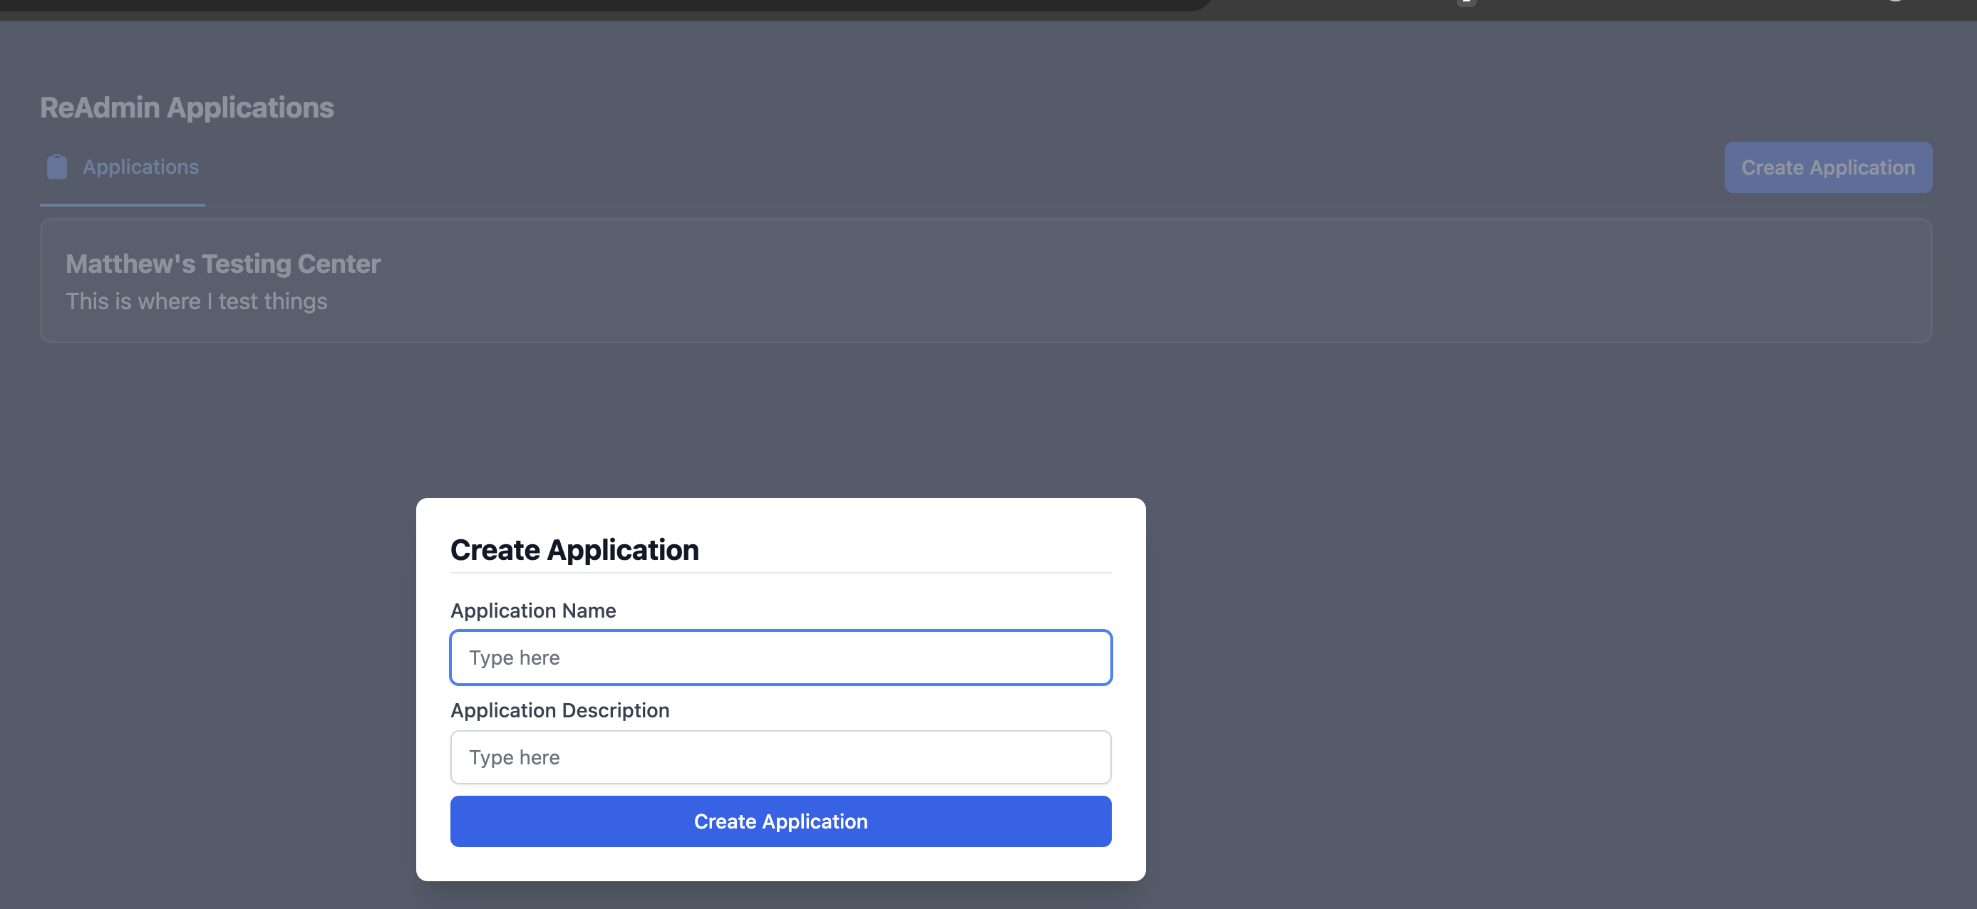This screenshot has height=909, width=1977.
Task: Click into the Application Description input field
Action: pos(780,757)
